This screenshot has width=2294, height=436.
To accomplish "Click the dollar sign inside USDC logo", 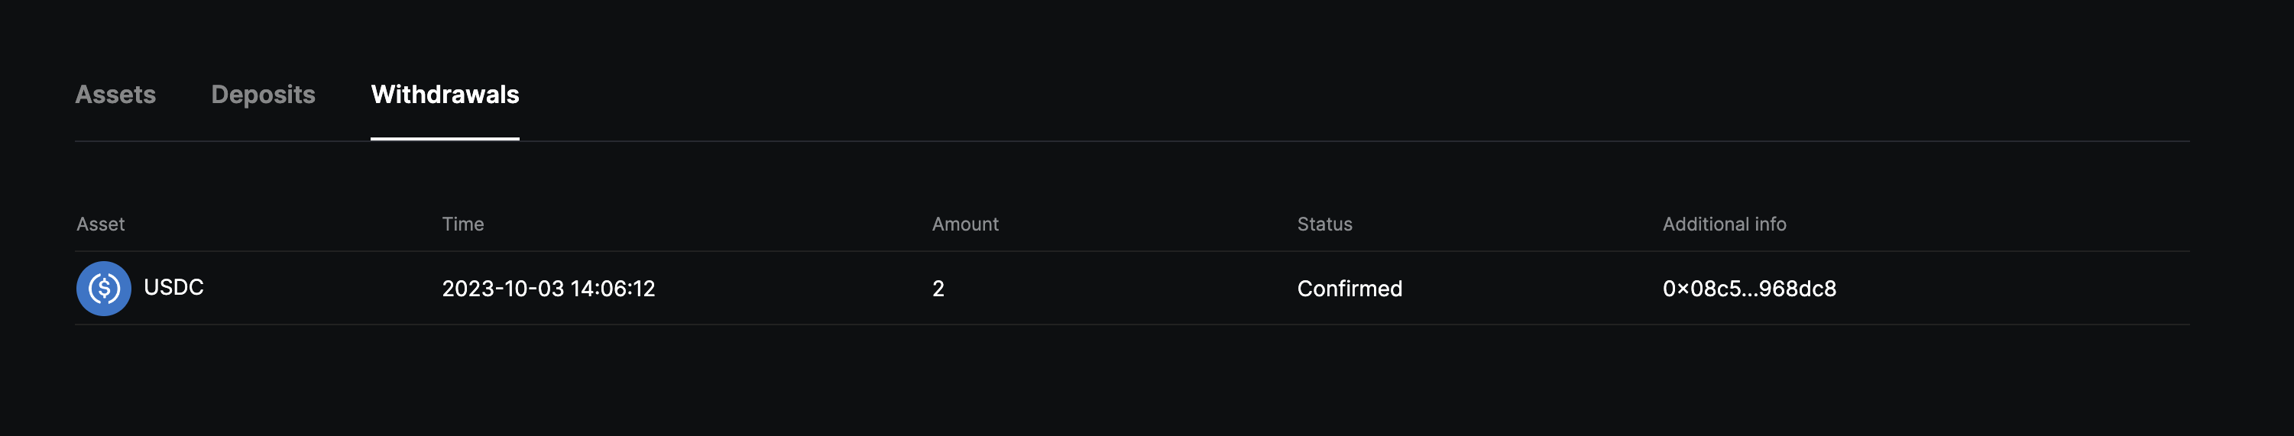I will [103, 289].
